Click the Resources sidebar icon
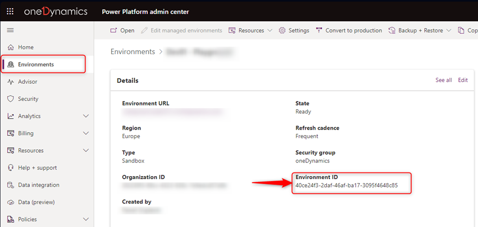478x227 pixels. pos(11,150)
